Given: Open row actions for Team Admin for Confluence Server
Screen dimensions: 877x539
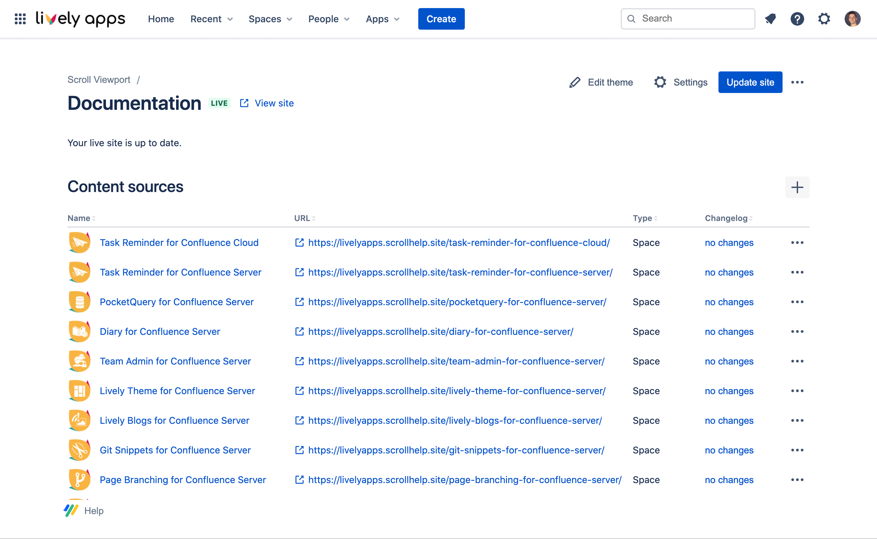Looking at the screenshot, I should 797,361.
